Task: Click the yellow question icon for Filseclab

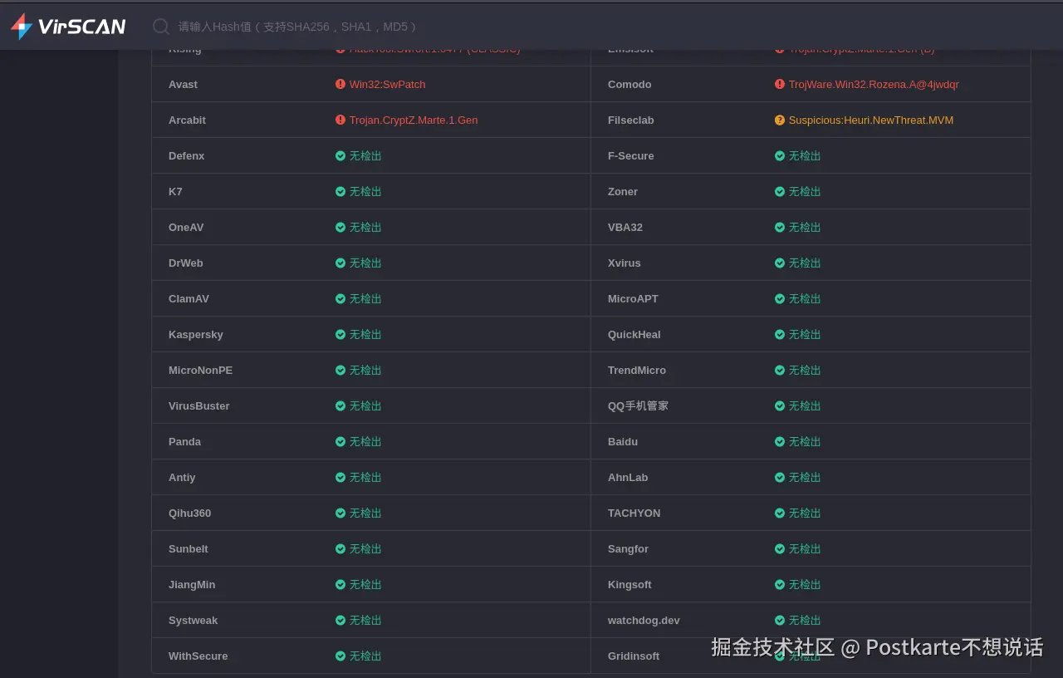Action: pyautogui.click(x=780, y=120)
